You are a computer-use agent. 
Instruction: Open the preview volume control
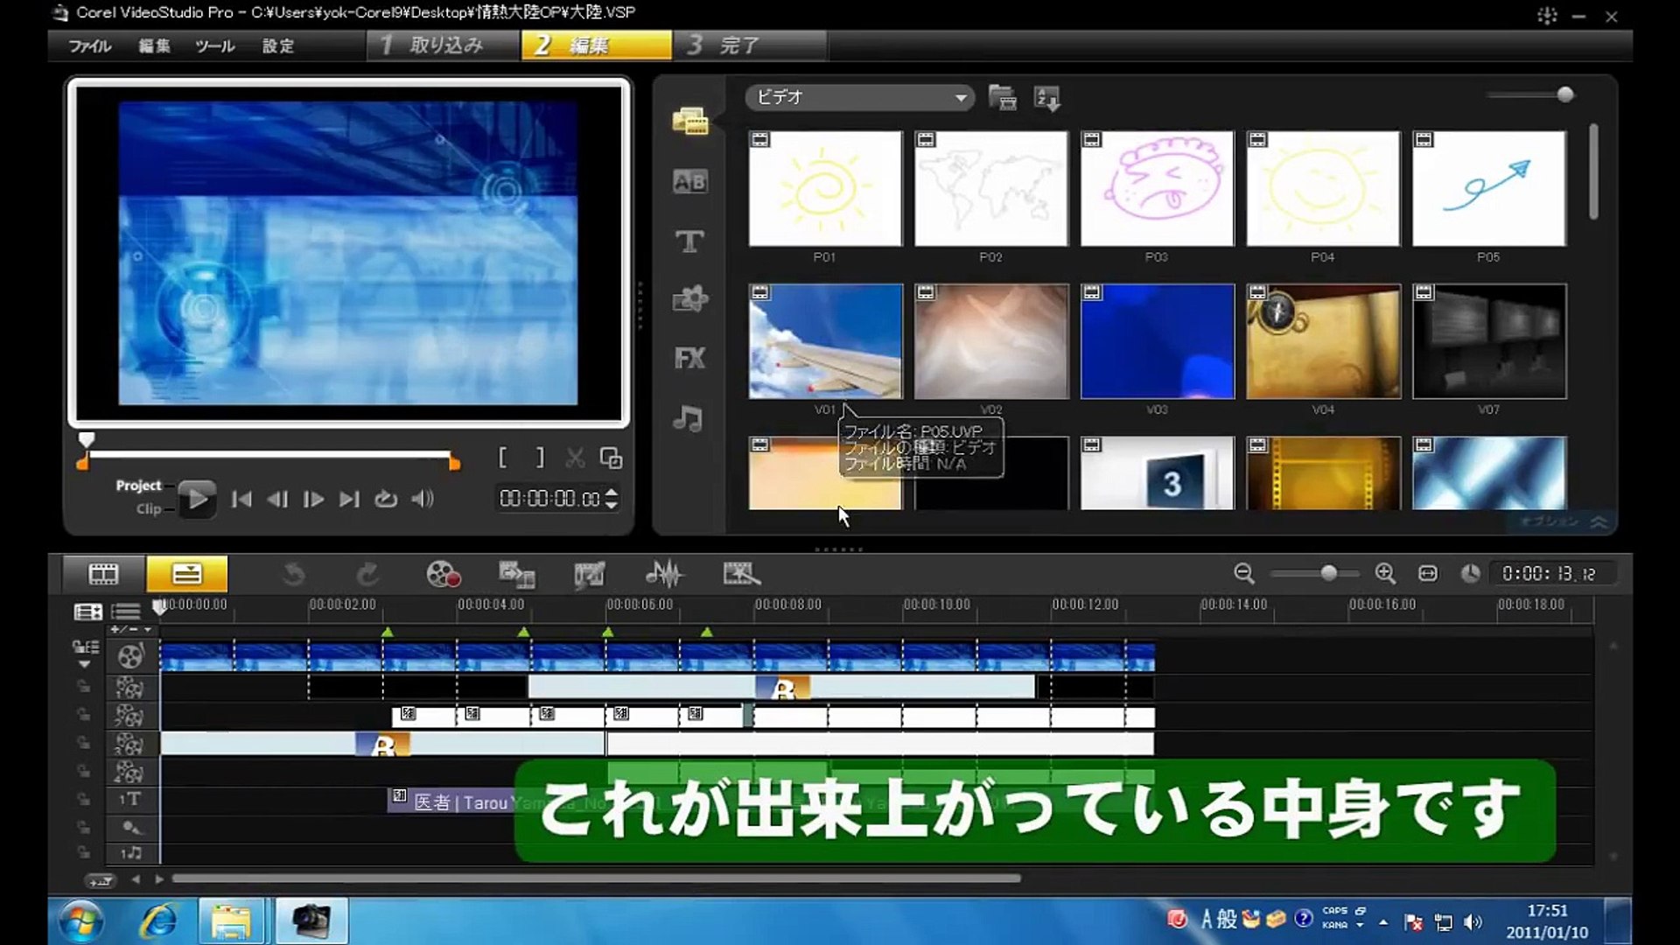click(x=423, y=499)
